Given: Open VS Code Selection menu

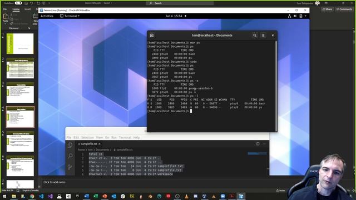Looking at the screenshot, I should coord(87,137).
